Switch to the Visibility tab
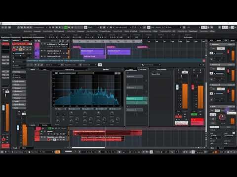The width and height of the screenshot is (237, 177). (26, 40)
